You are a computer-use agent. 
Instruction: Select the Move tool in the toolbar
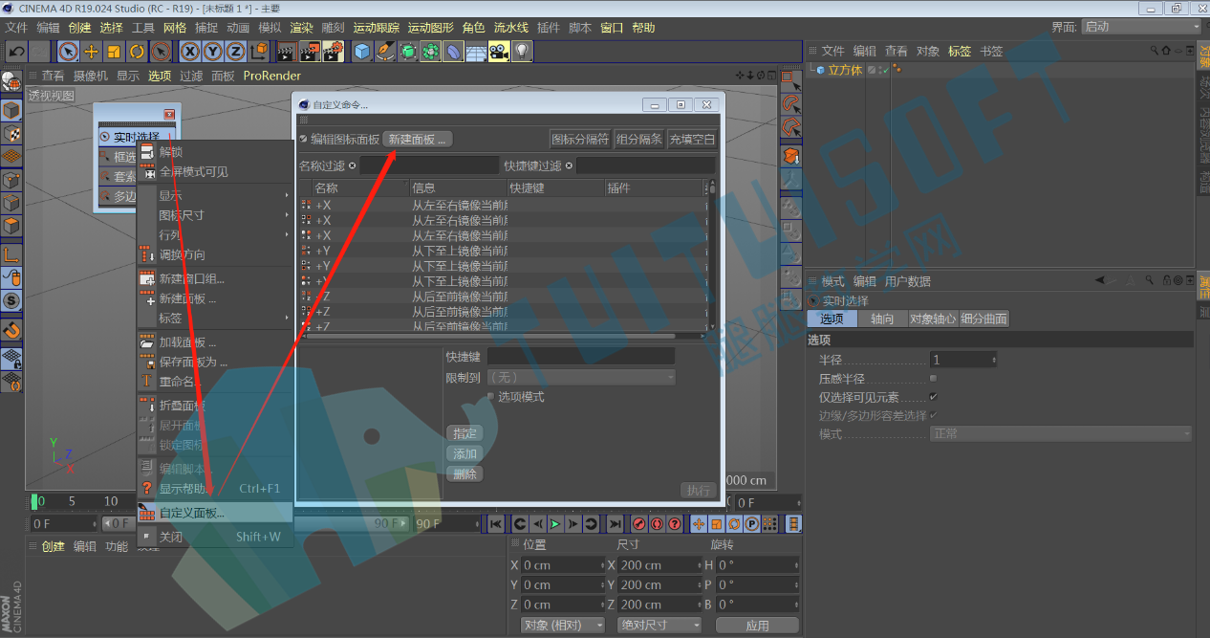(x=92, y=52)
